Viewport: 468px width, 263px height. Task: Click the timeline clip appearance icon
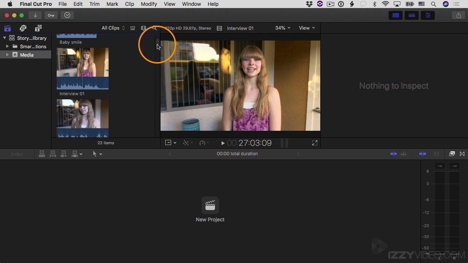(436, 154)
